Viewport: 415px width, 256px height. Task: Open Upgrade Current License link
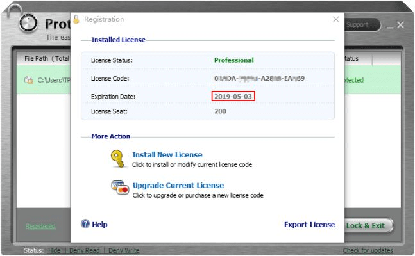click(178, 185)
